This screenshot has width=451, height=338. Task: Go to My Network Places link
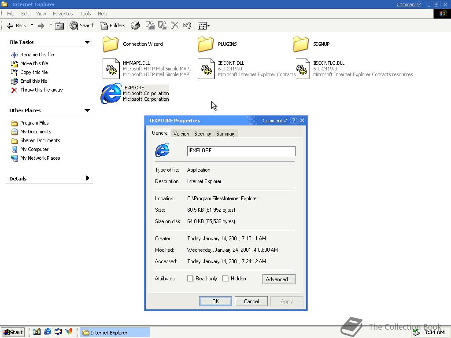[x=40, y=158]
